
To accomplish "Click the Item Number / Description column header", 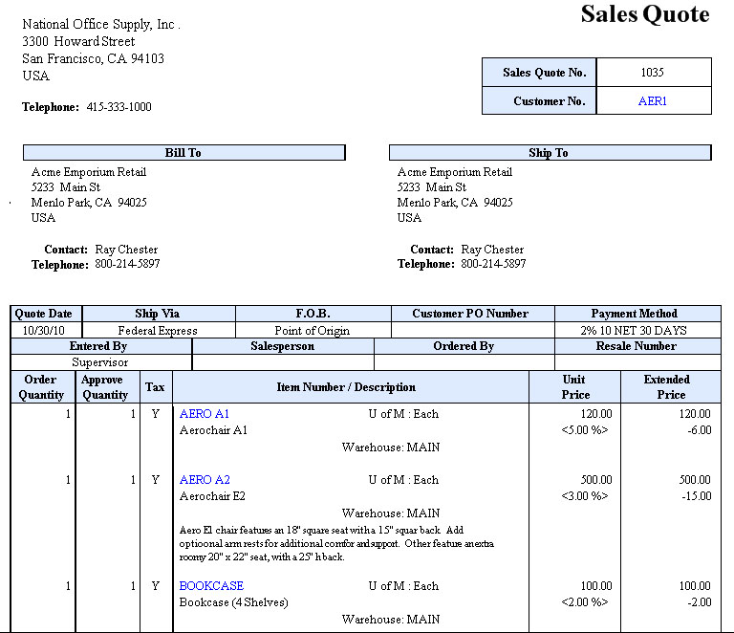I will (345, 387).
